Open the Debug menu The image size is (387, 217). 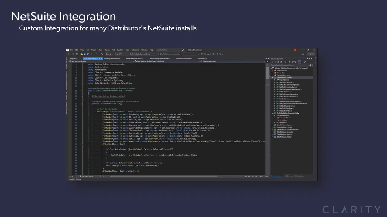(x=107, y=50)
